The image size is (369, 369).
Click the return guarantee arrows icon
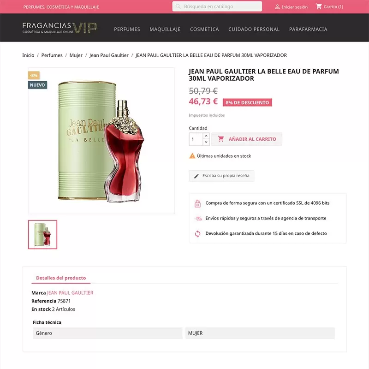(197, 234)
